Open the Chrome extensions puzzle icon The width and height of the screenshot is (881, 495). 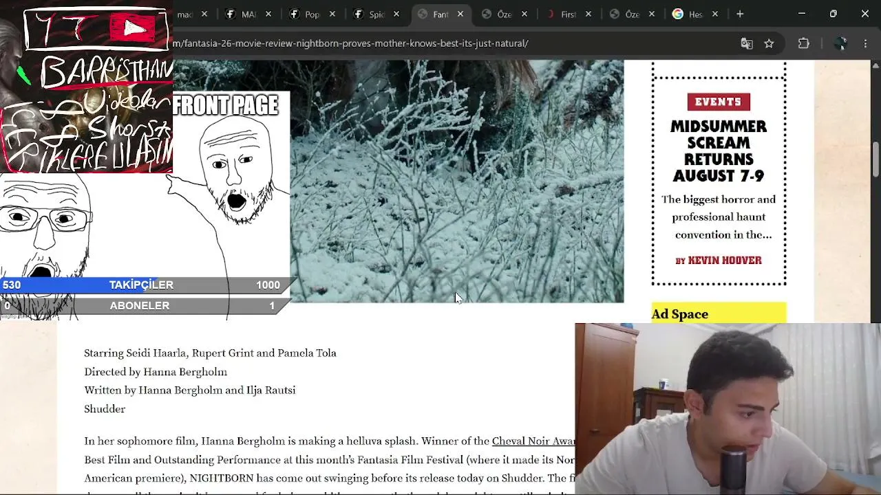803,43
